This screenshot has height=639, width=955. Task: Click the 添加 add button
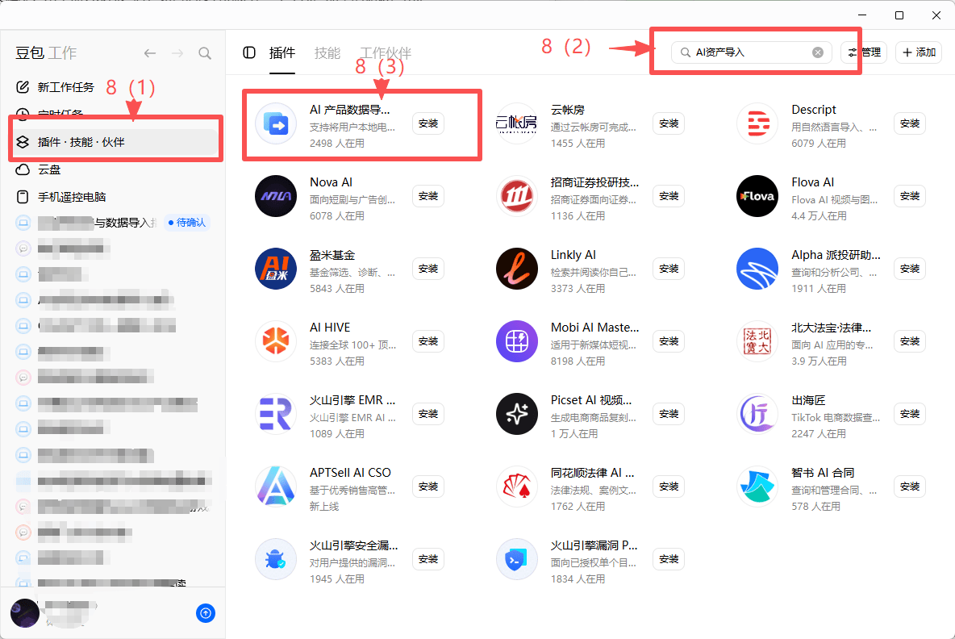pyautogui.click(x=919, y=52)
